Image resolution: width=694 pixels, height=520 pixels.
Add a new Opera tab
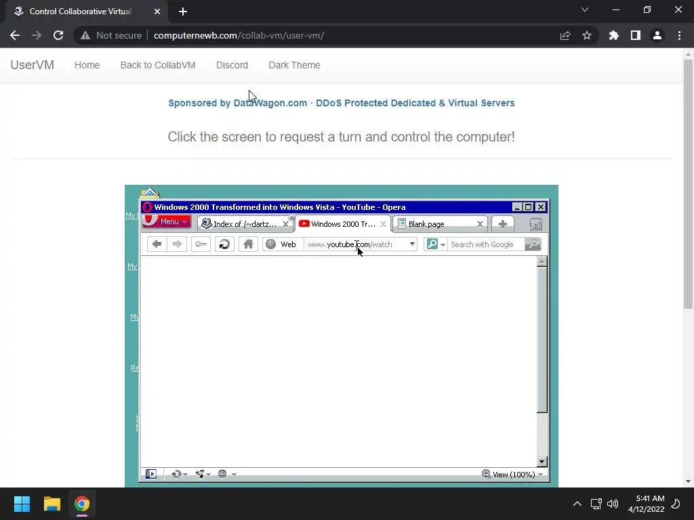pos(502,224)
